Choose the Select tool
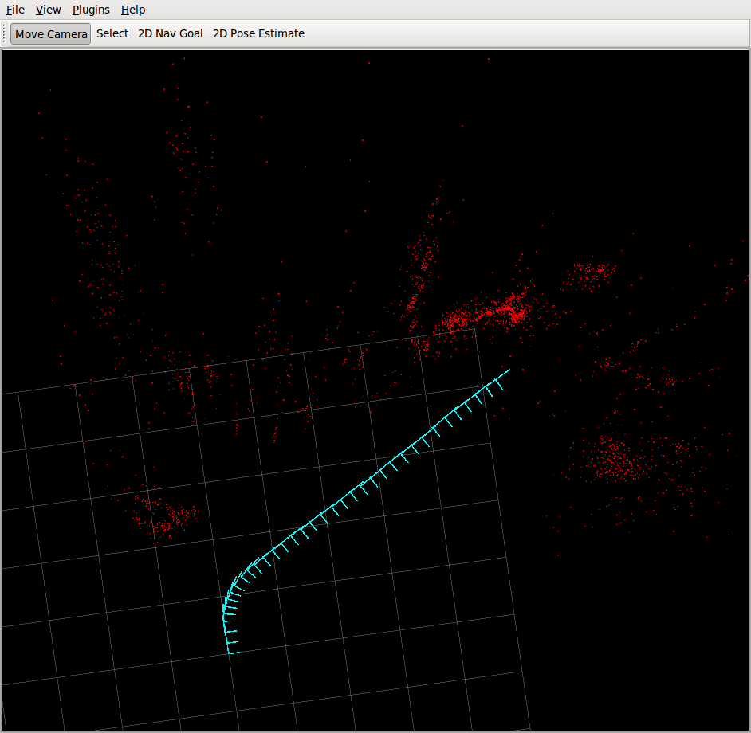The image size is (751, 733). (x=112, y=33)
